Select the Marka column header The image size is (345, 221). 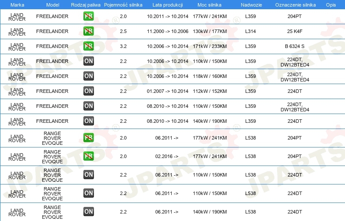[17, 5]
